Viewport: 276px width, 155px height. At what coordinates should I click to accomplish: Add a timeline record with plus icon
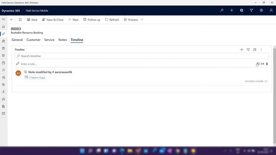pyautogui.click(x=241, y=50)
